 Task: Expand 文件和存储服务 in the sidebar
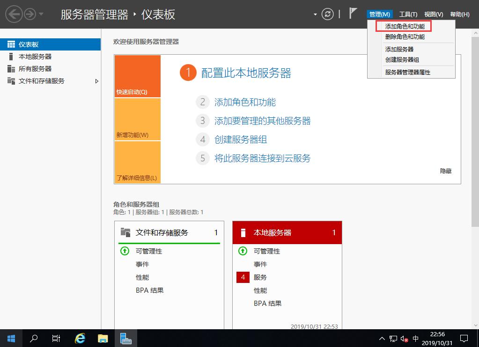pos(97,81)
